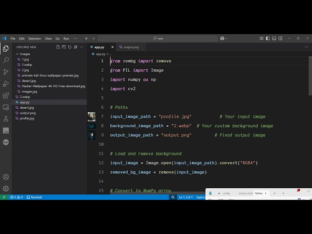Screen dimensions: 312x234
Task: Click the command center search box
Action: [157, 39]
